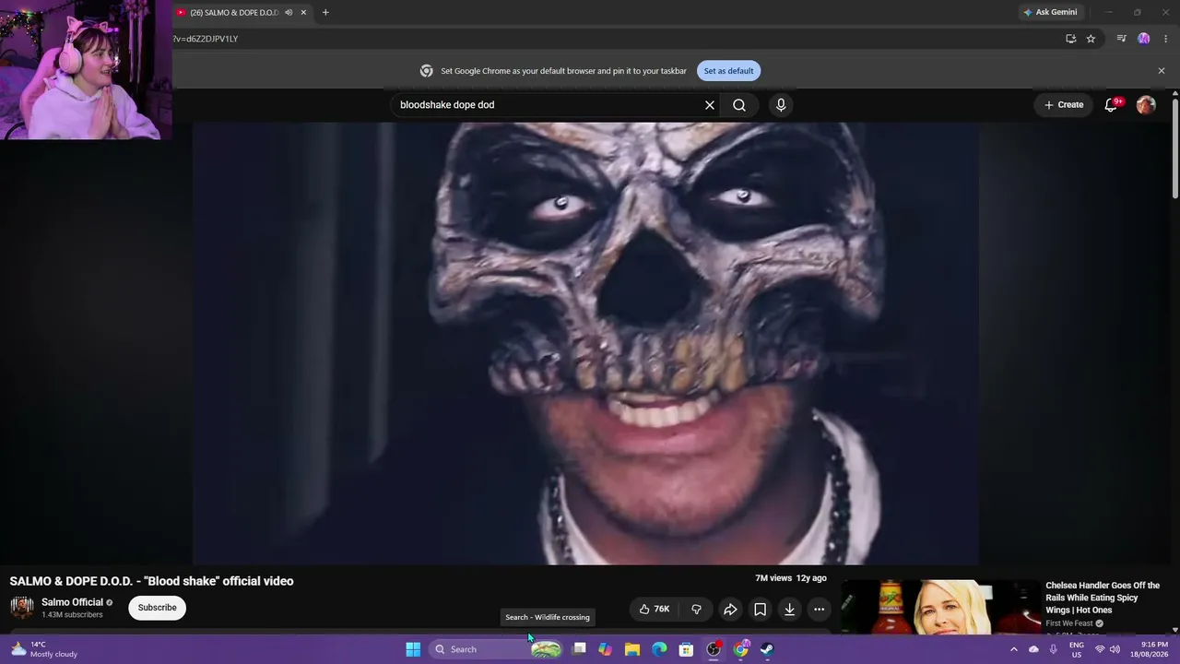Screen dimensions: 1180x664
Task: Show hidden system tray icons
Action: (1014, 649)
